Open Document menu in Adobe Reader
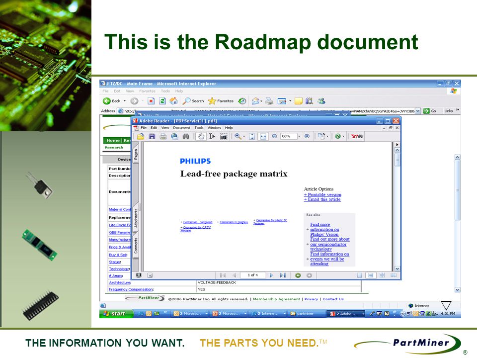This screenshot has width=477, height=358. click(182, 128)
